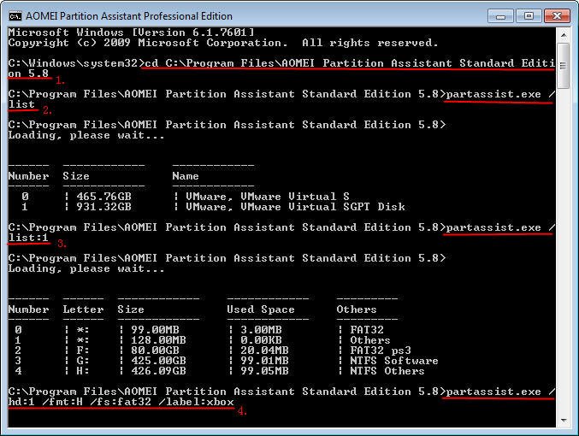Close the AOMEI Partition Assistant window
Viewport: 579px width, 436px height.
[556, 16]
